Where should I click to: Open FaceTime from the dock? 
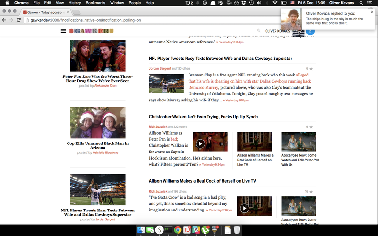[x=150, y=230]
